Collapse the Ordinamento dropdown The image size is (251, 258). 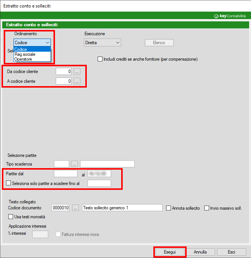(x=47, y=43)
